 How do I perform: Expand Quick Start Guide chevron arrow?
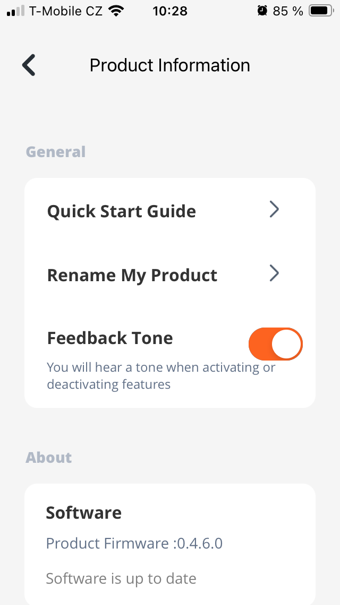pyautogui.click(x=274, y=210)
